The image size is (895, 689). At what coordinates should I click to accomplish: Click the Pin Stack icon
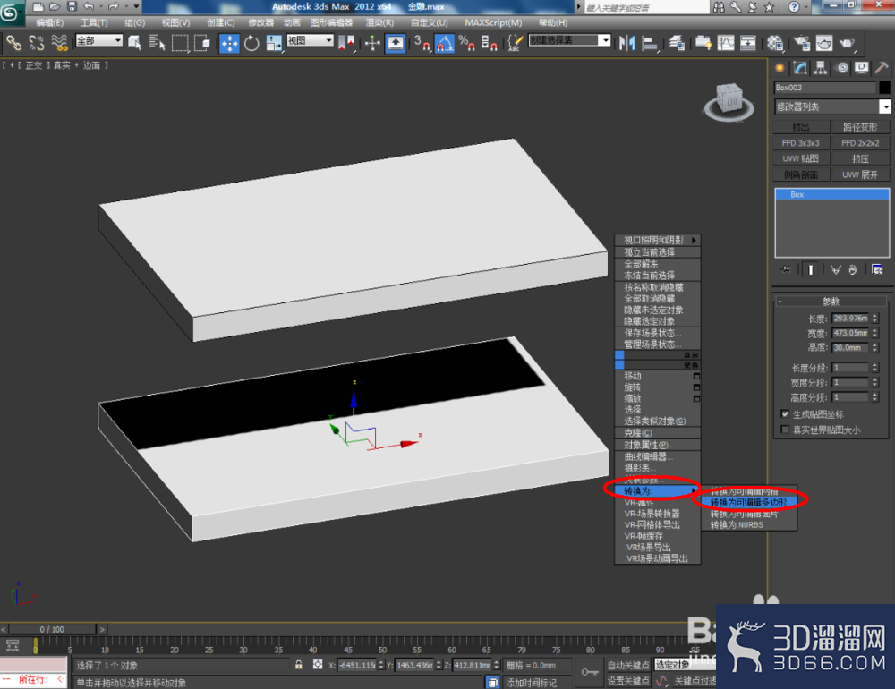[x=786, y=270]
